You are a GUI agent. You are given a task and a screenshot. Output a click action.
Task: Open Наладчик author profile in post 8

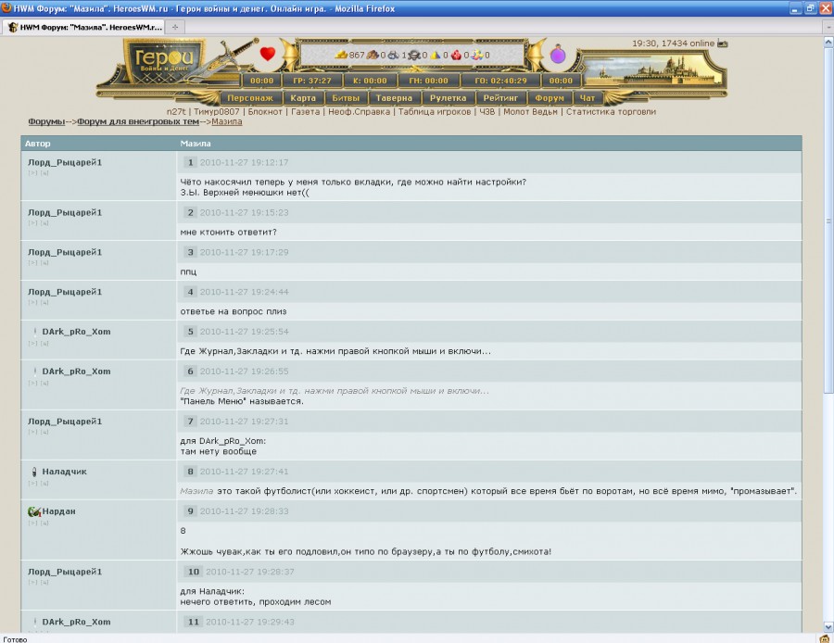click(x=64, y=472)
